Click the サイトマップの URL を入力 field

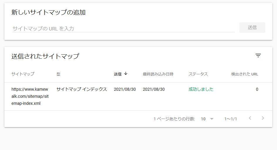[123, 28]
